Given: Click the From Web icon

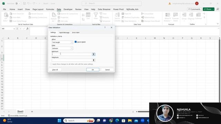Looking at the screenshot, I should tap(11, 18).
